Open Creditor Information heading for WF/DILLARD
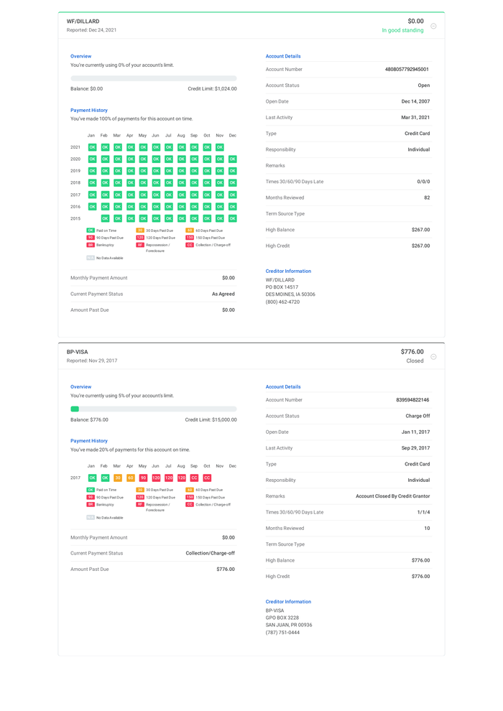 pyautogui.click(x=288, y=271)
